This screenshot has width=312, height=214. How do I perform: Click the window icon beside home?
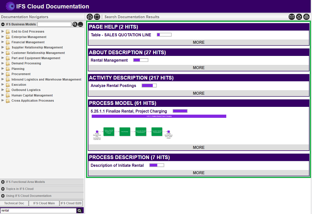tap(97, 17)
